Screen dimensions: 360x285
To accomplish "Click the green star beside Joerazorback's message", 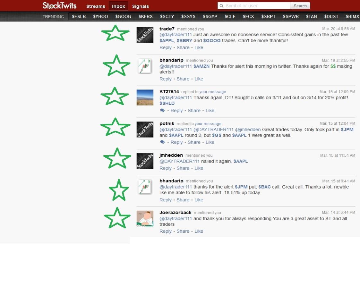I will pos(117,218).
